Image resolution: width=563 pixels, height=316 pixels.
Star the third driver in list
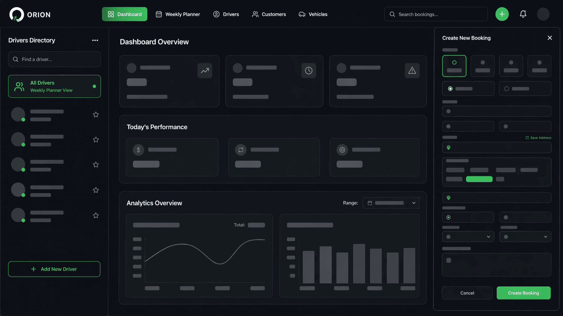[x=96, y=165]
